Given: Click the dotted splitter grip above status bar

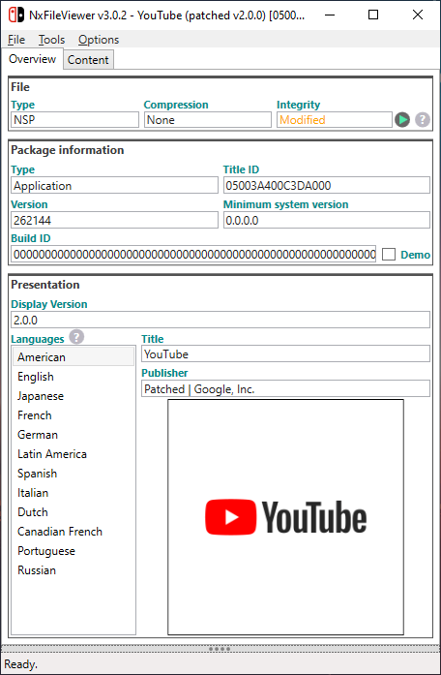Looking at the screenshot, I should (220, 648).
